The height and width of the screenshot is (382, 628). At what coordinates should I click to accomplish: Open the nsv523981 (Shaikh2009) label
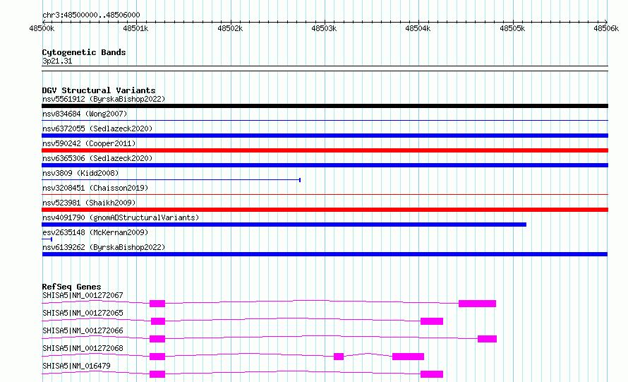point(89,203)
